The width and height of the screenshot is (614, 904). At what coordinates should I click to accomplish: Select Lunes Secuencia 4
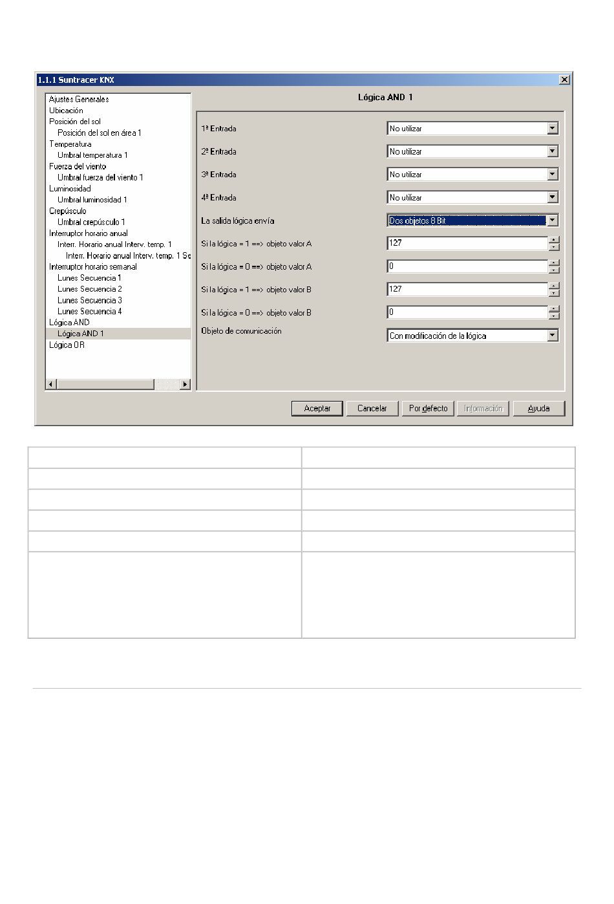[90, 311]
